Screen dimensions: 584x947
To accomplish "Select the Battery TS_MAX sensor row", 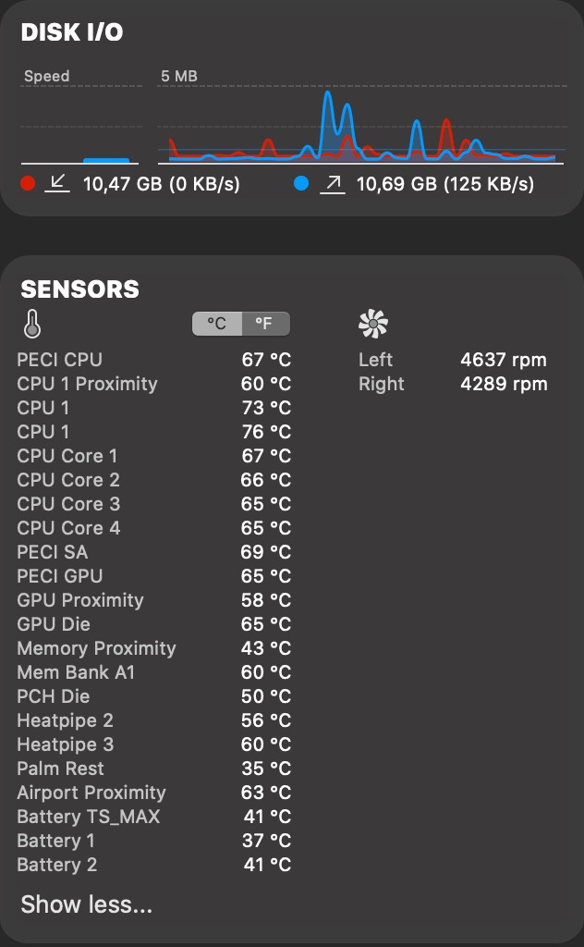I will (x=154, y=817).
